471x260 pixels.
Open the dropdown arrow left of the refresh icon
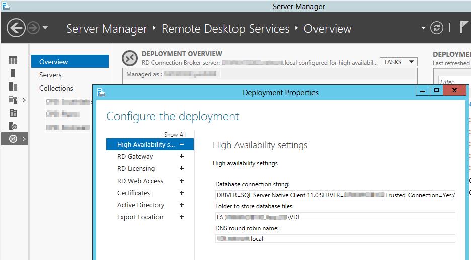(x=423, y=28)
